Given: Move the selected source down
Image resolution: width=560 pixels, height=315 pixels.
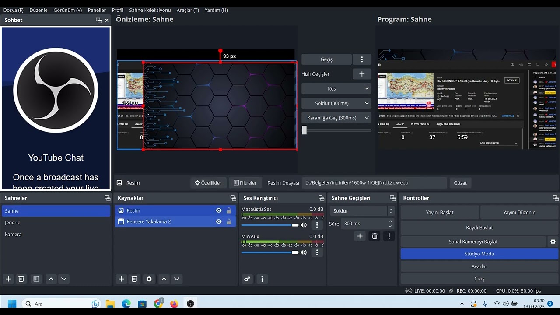Looking at the screenshot, I should coord(177,279).
